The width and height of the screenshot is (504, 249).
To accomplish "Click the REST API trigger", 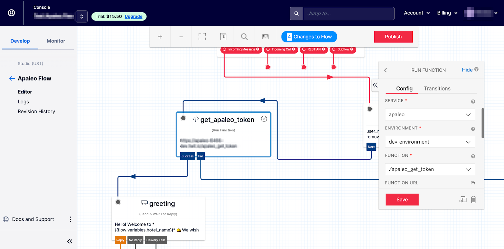I will [314, 49].
